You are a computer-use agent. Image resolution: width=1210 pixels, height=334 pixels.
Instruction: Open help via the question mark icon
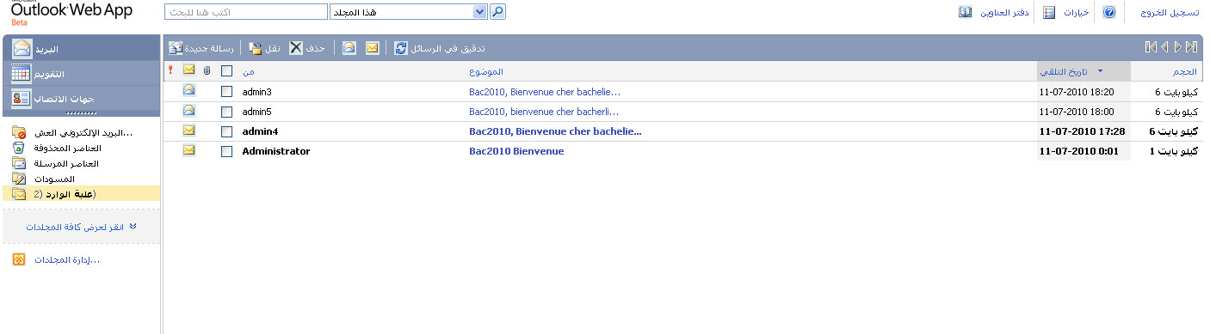(x=1109, y=13)
